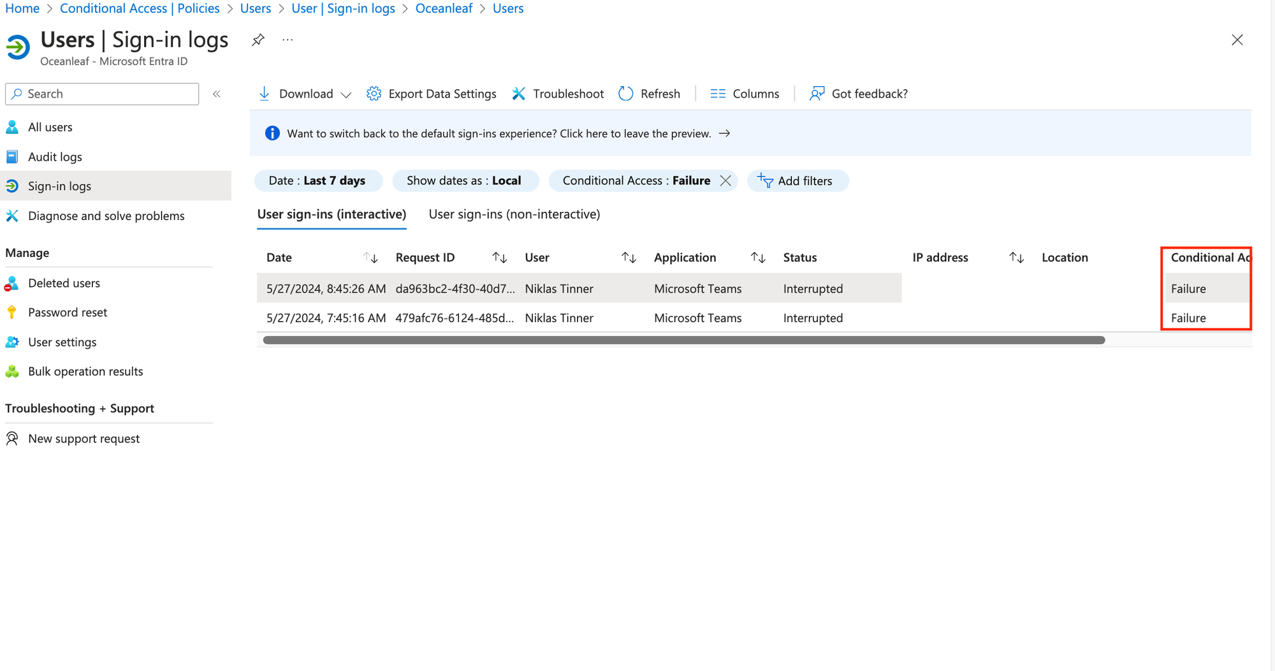Viewport: 1275px width, 671px height.
Task: Click the Audit logs icon
Action: (x=12, y=157)
